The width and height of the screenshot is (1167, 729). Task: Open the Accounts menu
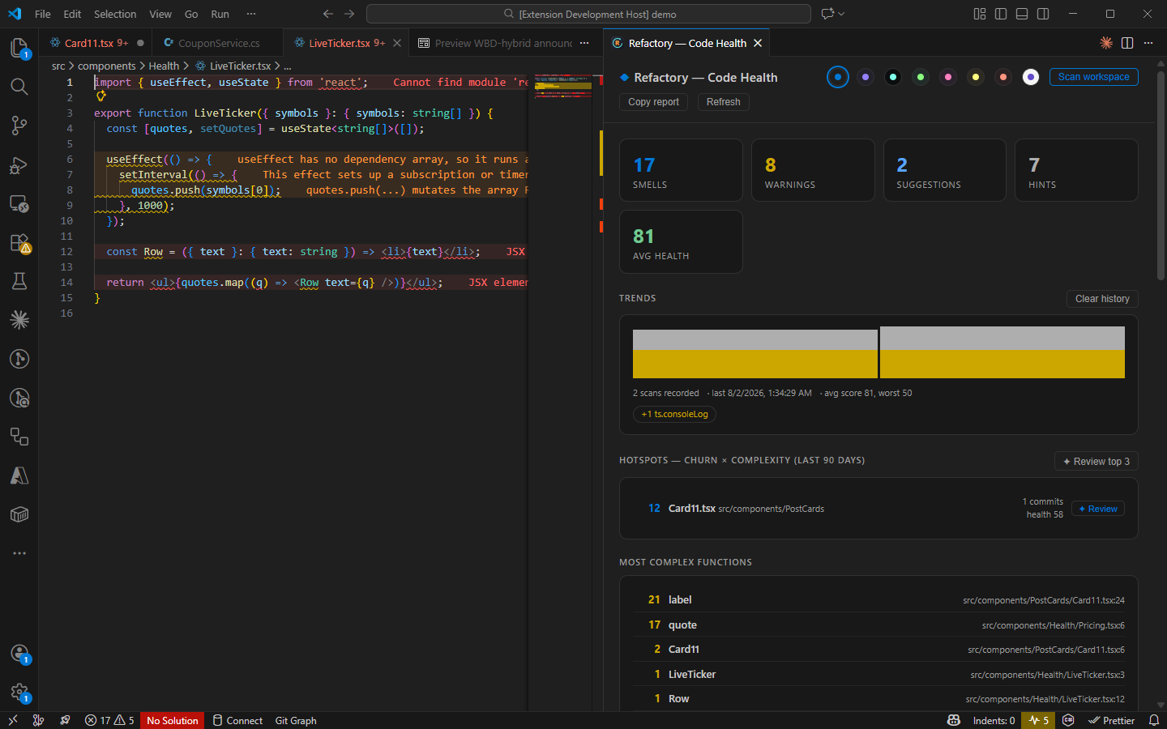[x=19, y=654]
